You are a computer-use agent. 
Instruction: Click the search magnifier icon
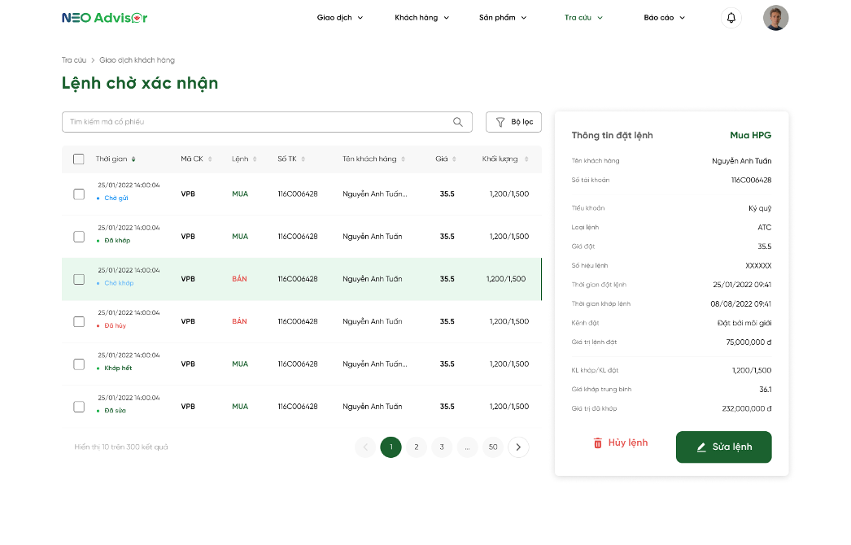tap(458, 122)
